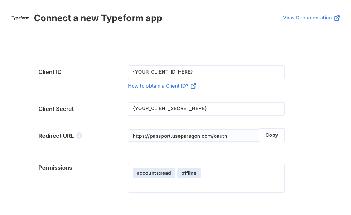351x215 pixels.
Task: Click the Documentation word in the header link
Action: (x=314, y=18)
